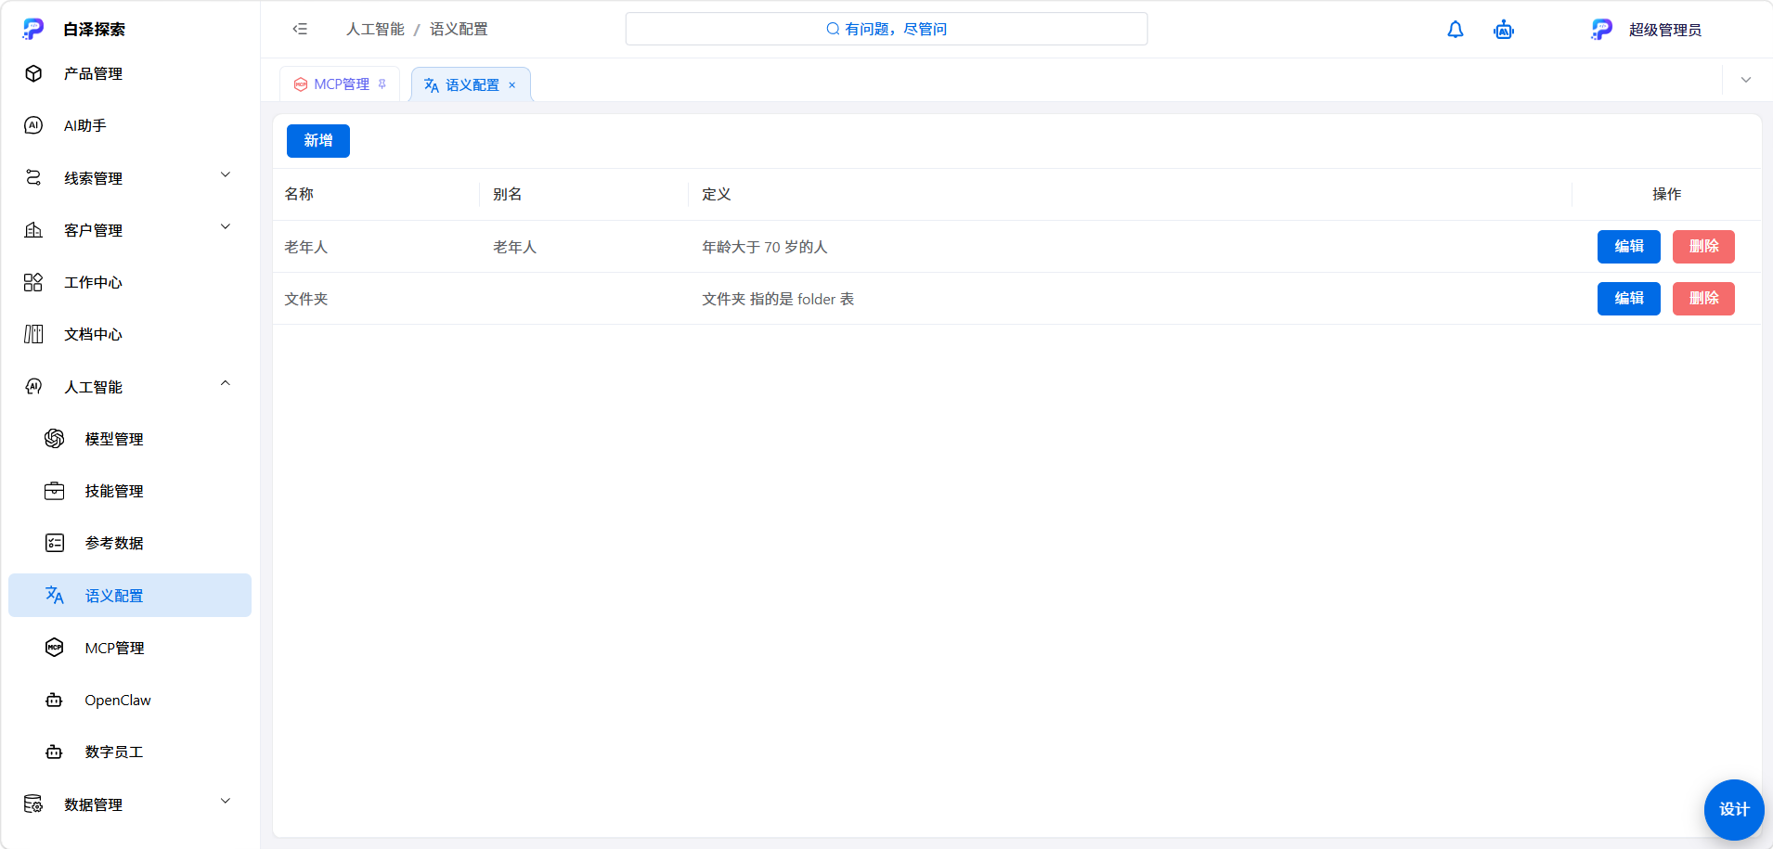Open the tab list dropdown arrow
The image size is (1773, 849).
(x=1746, y=80)
